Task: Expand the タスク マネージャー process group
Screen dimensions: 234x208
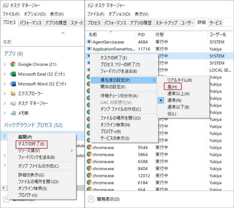Action: [x=5, y=103]
